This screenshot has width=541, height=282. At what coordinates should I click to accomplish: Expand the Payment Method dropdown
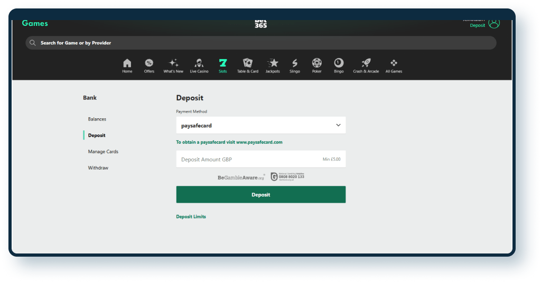(x=260, y=125)
